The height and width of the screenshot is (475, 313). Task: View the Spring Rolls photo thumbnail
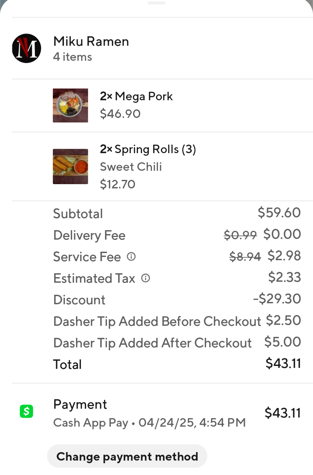tap(70, 166)
